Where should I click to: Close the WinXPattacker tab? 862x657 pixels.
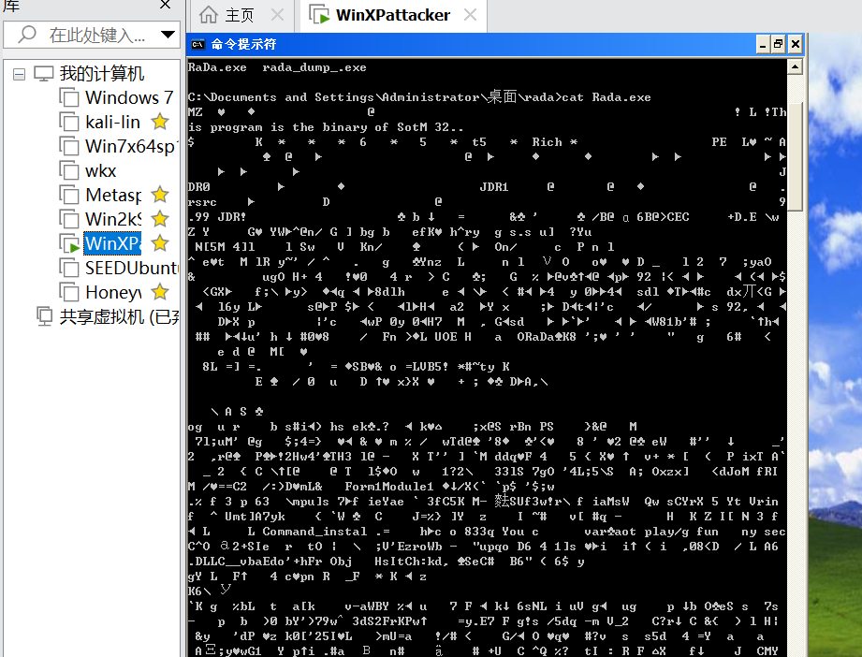click(470, 15)
